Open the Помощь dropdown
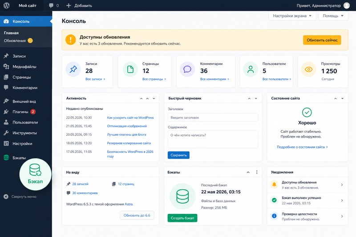356x237 pixels. [x=333, y=16]
